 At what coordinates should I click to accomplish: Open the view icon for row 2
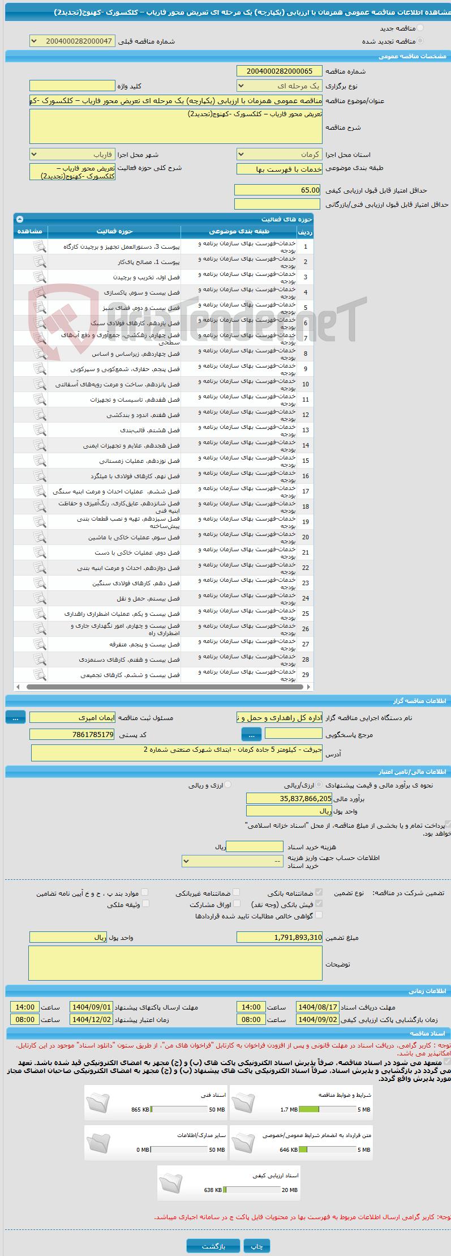[x=39, y=262]
